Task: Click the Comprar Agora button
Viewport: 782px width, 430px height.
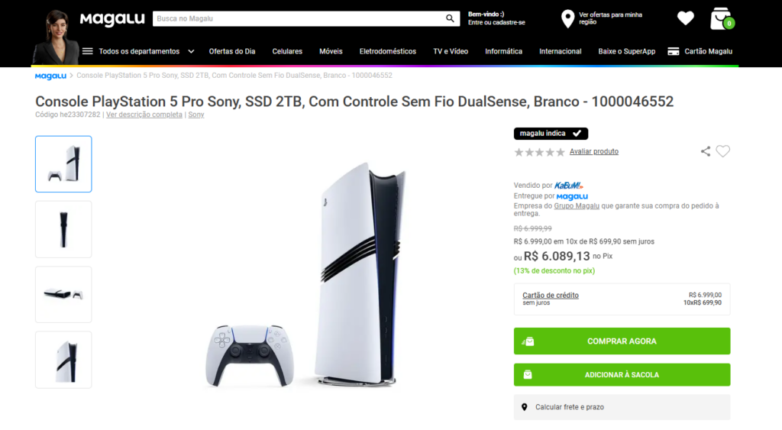Action: click(622, 341)
